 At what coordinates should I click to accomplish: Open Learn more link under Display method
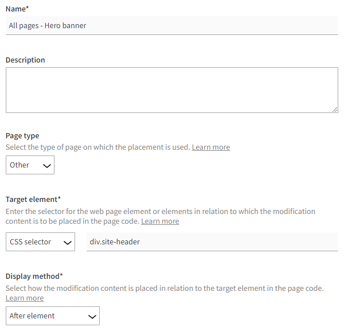tap(25, 298)
